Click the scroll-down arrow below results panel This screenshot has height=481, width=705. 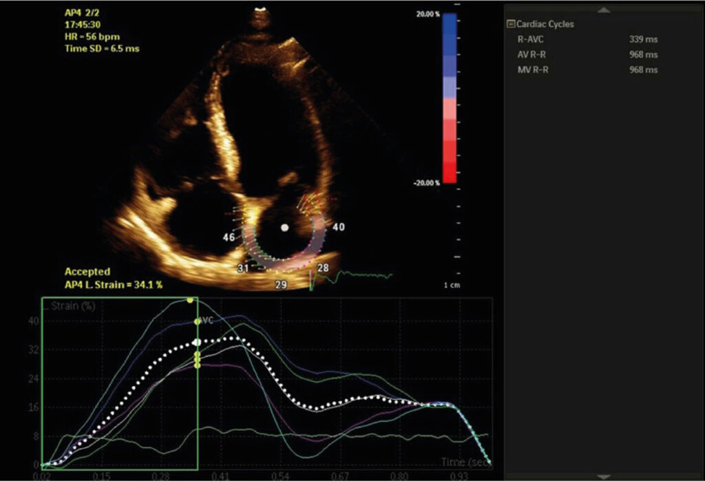604,476
